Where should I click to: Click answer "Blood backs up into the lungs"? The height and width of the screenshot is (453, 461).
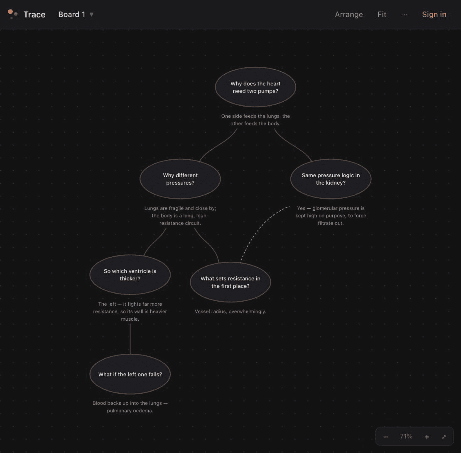coord(130,407)
